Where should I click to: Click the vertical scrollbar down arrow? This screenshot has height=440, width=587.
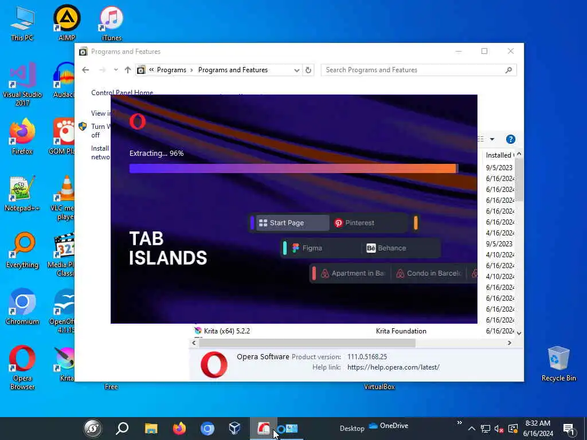tap(519, 333)
